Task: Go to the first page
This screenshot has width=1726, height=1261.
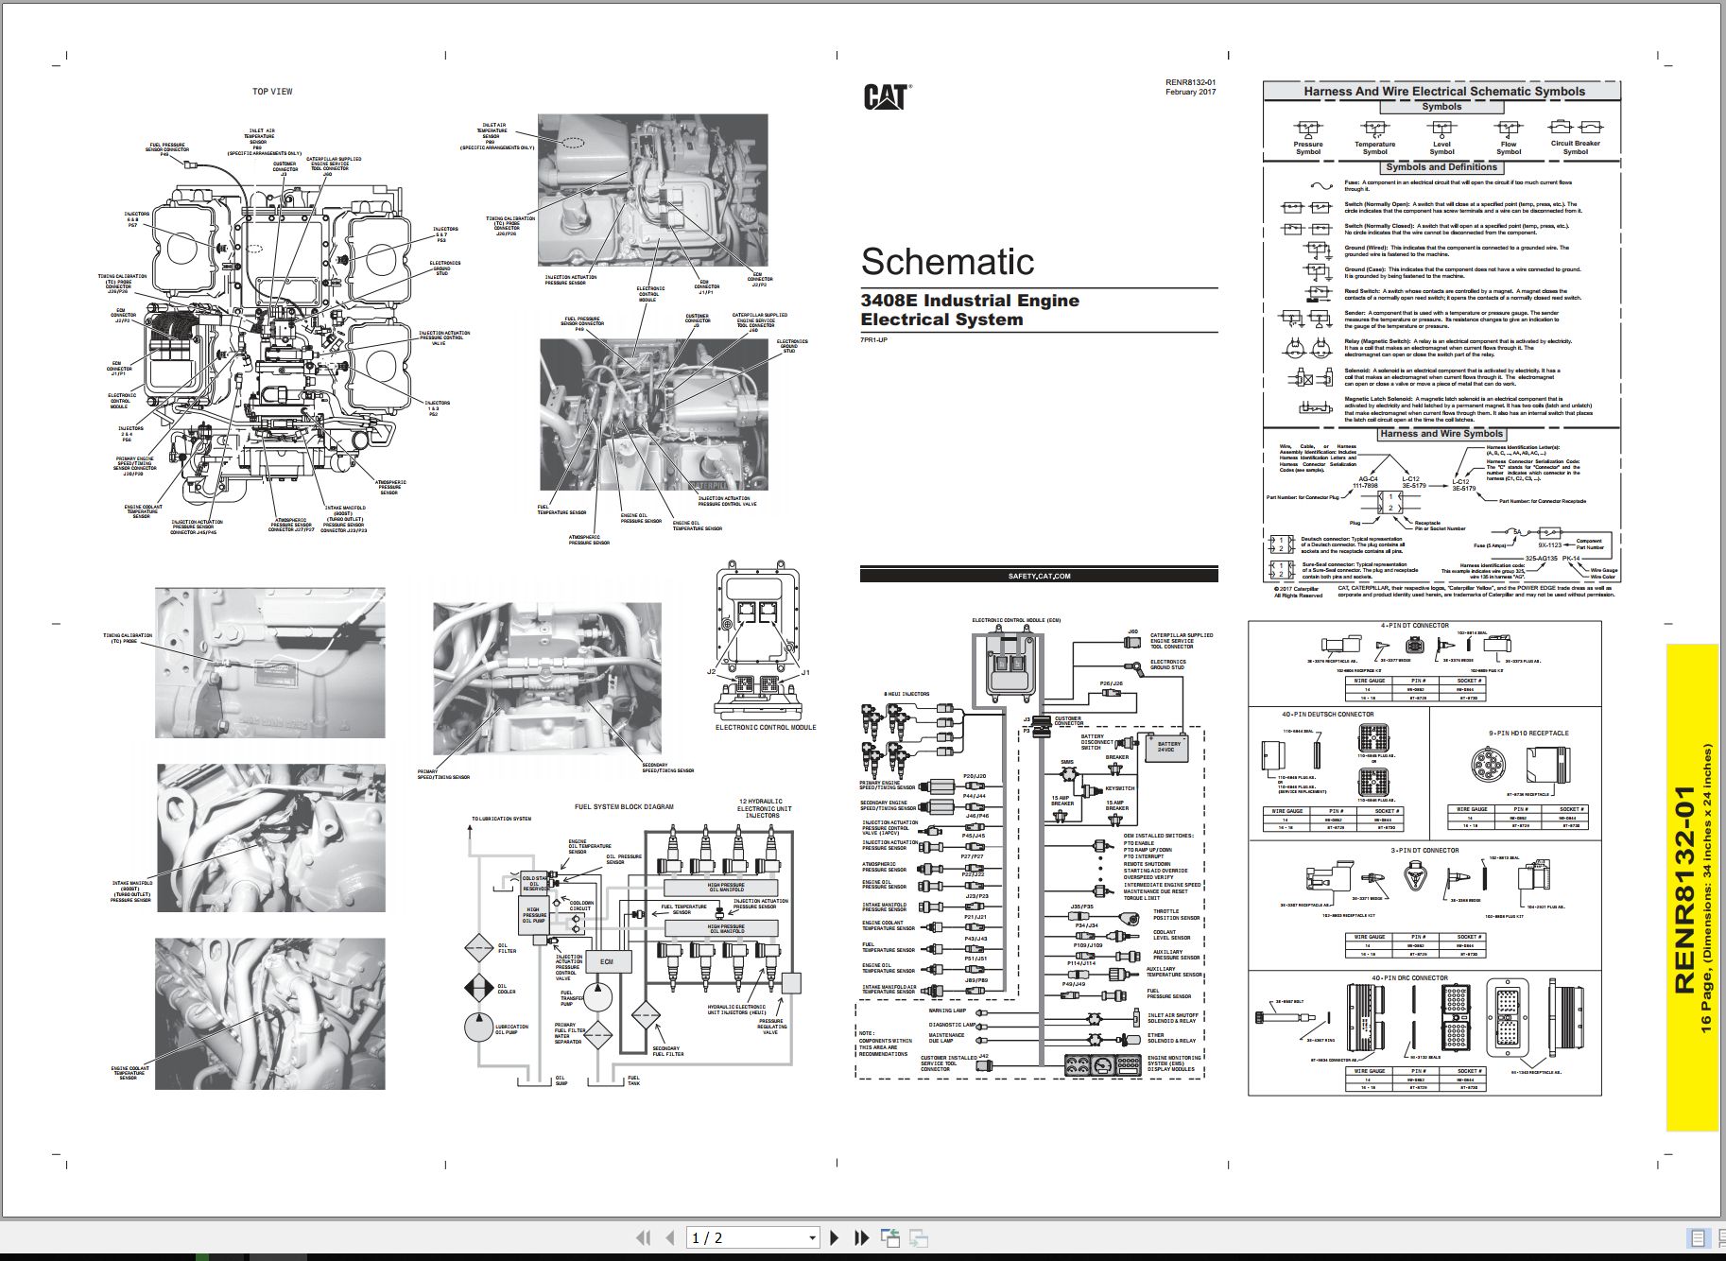Action: click(x=643, y=1237)
